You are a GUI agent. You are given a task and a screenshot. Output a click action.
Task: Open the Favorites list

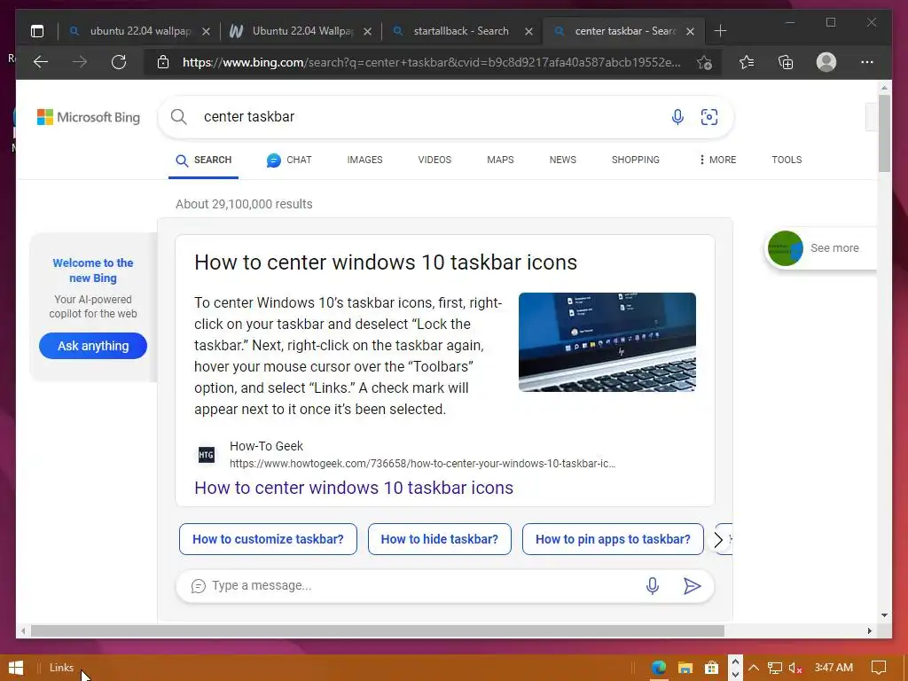tap(747, 62)
